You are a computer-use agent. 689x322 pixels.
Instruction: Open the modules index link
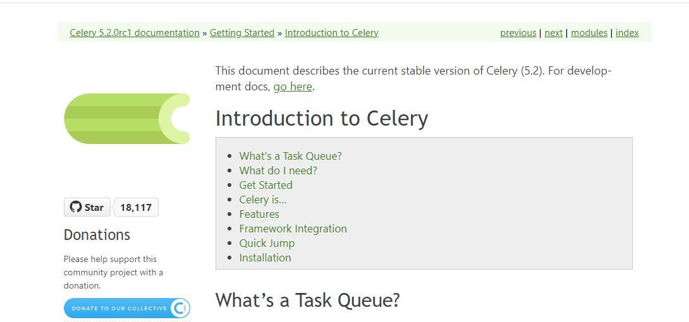pyautogui.click(x=589, y=33)
